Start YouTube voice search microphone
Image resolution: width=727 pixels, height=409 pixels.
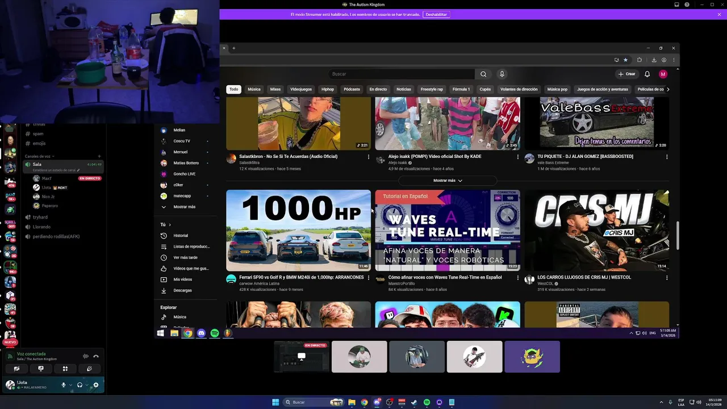click(x=502, y=74)
